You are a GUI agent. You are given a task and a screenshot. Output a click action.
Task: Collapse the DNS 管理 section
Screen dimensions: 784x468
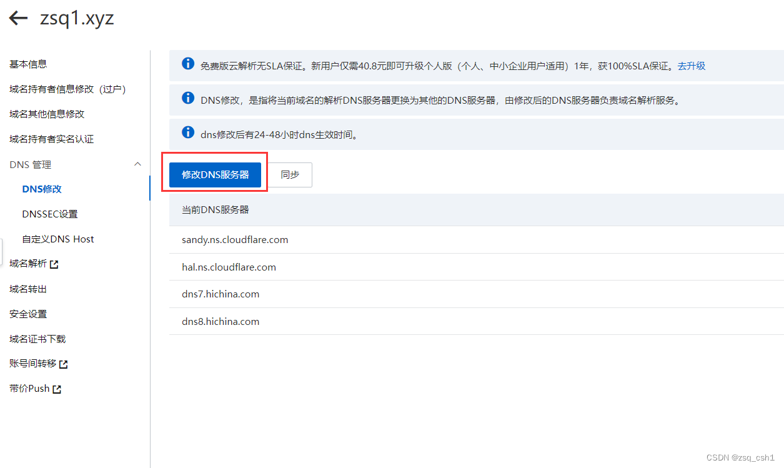coord(137,164)
